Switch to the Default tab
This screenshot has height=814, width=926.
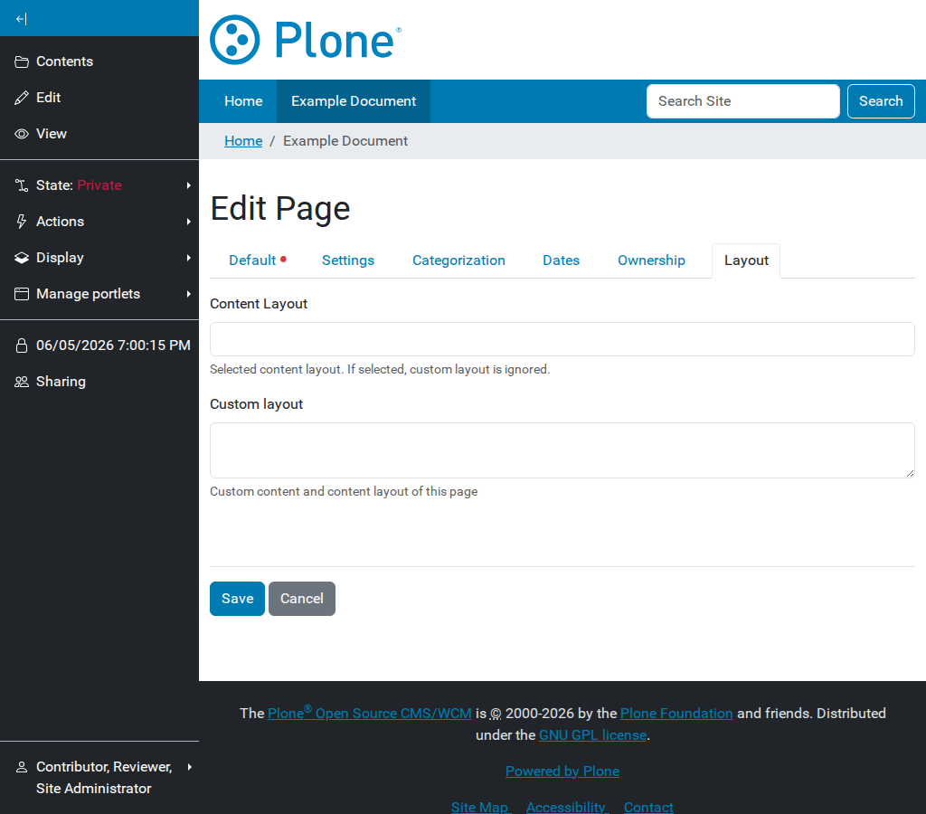(x=257, y=260)
